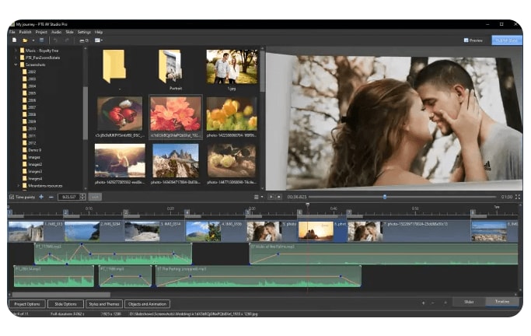Expand the Music - Royalty Free folder
Viewport: 531px width, 336px height.
[16, 51]
